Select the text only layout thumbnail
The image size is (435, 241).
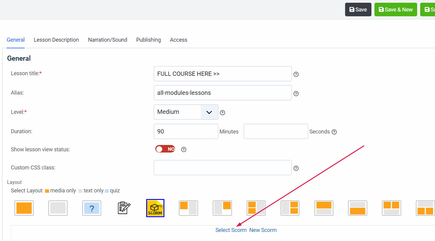click(58, 208)
